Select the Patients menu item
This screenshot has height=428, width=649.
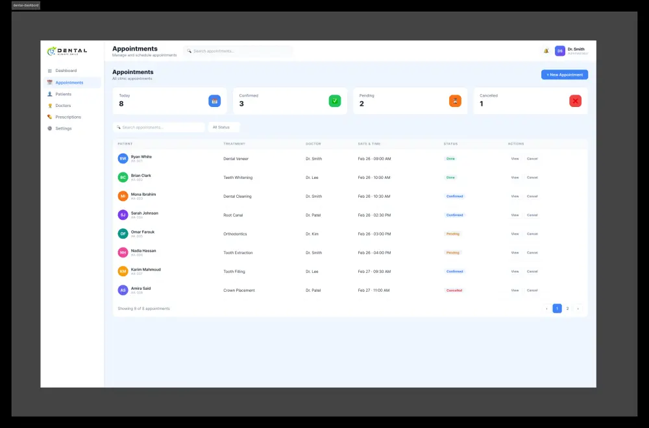point(64,94)
